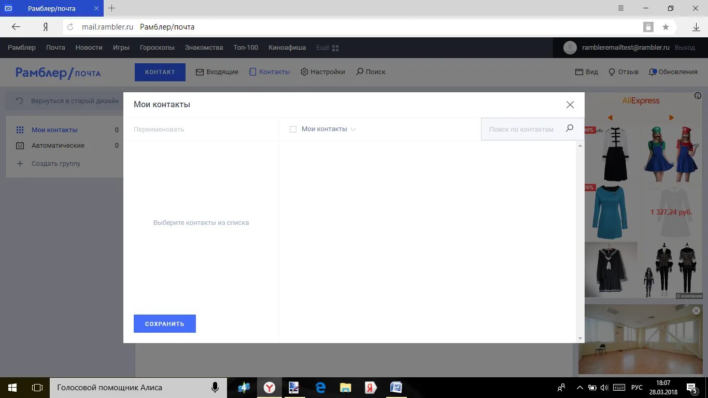708x398 pixels.
Task: Click the ad's right orange arrow
Action: 672,118
